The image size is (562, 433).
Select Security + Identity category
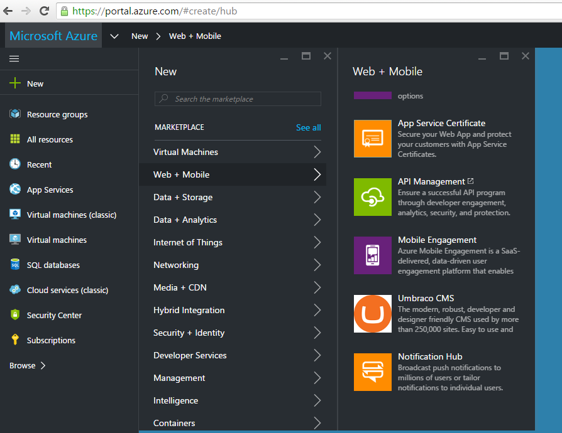click(233, 333)
